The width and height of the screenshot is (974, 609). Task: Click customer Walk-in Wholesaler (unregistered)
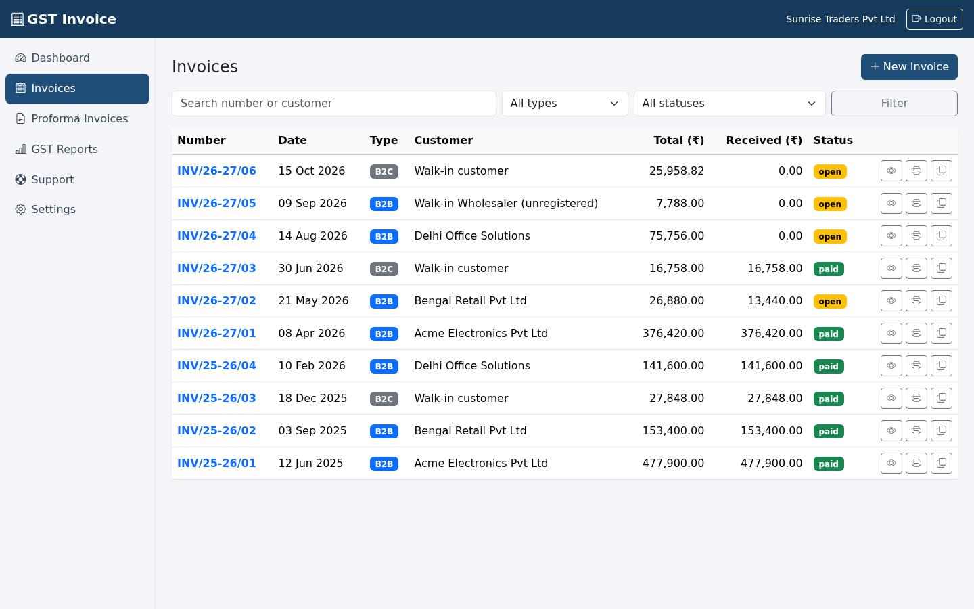coord(506,204)
